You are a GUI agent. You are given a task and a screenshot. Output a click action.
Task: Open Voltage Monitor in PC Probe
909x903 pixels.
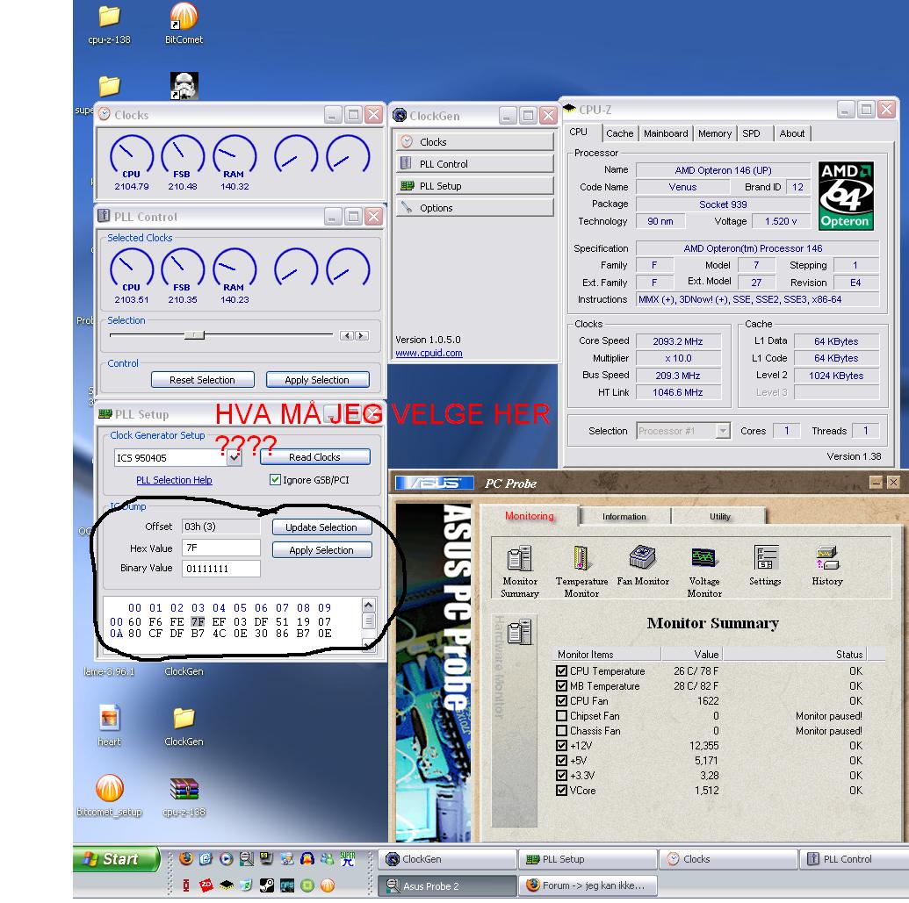tap(704, 570)
